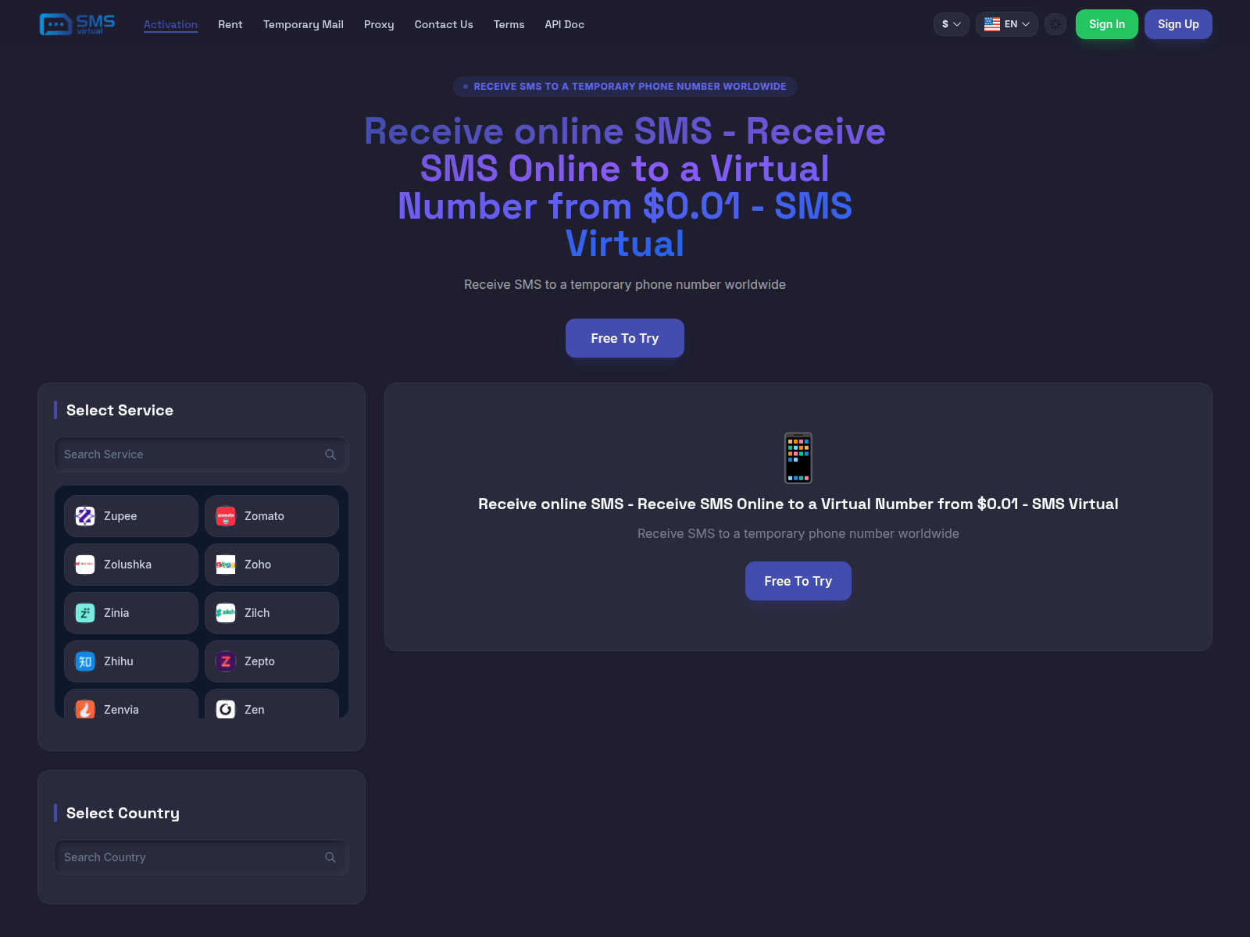Click the Zilch service icon
Screen dimensions: 1250x937
226,613
